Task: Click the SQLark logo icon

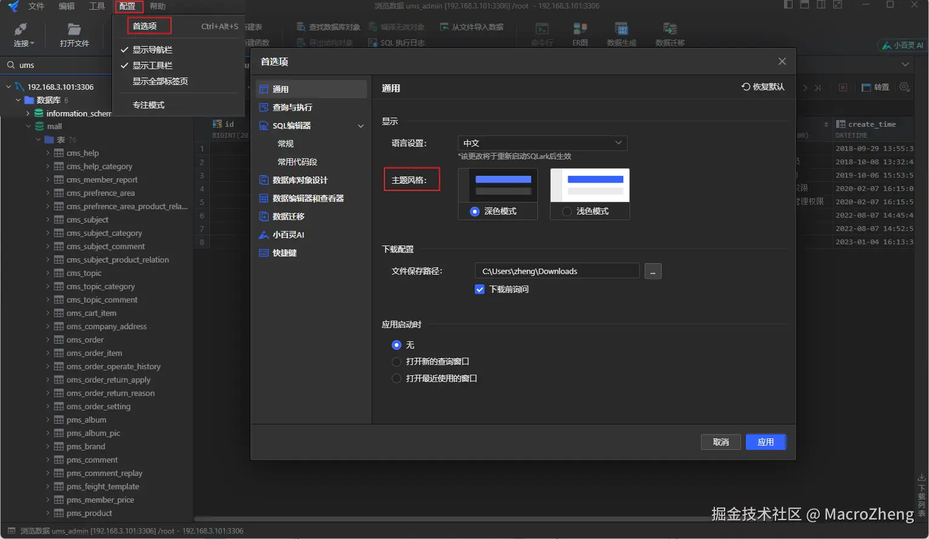Action: coord(13,6)
